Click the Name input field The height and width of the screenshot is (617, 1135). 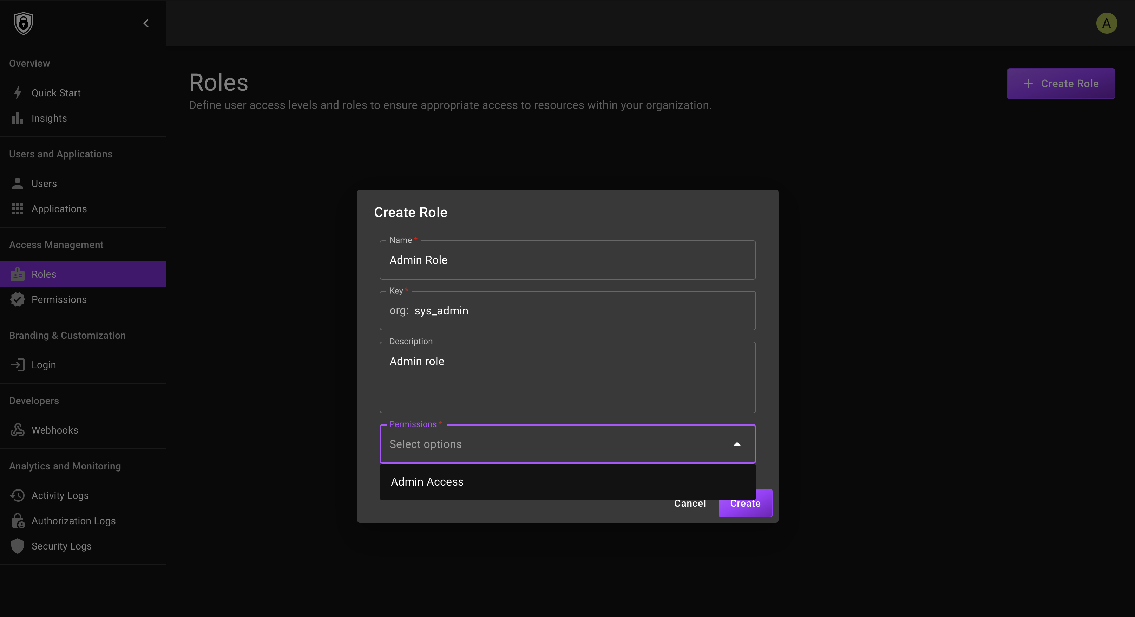pos(567,260)
